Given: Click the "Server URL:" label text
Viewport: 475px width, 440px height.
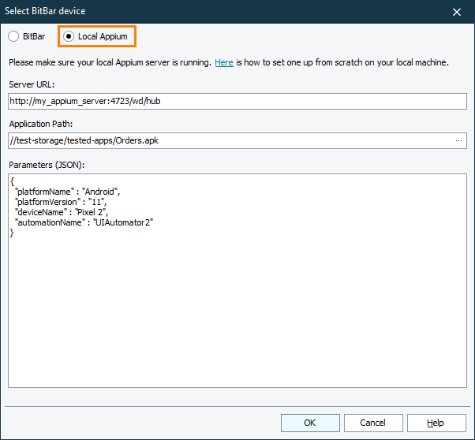Looking at the screenshot, I should (32, 84).
